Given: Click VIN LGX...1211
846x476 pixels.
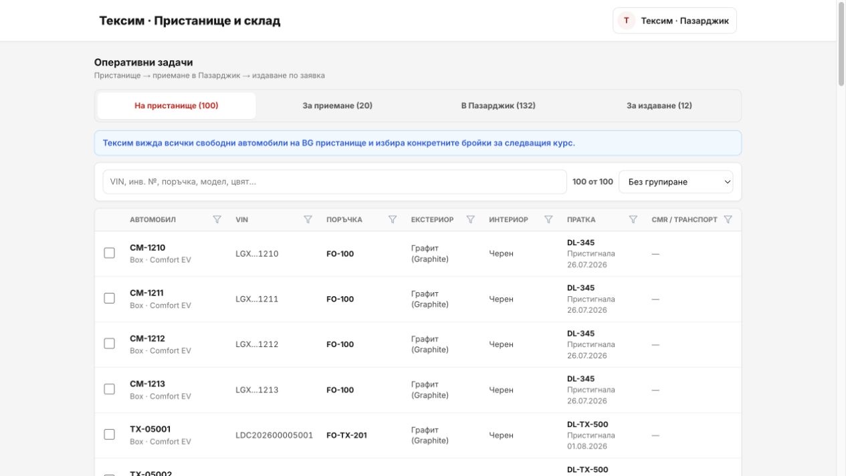Looking at the screenshot, I should (257, 300).
